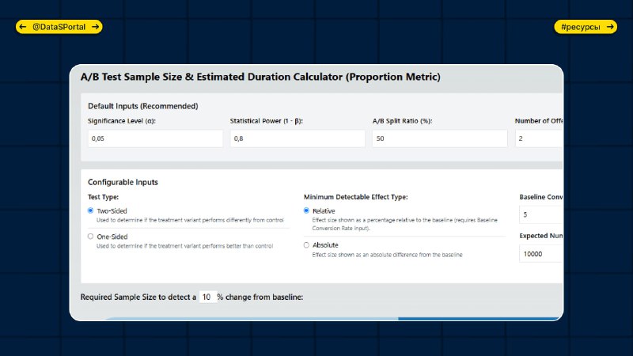The image size is (633, 356).
Task: Click 'Configurable Inputs' heading
Action: pyautogui.click(x=123, y=183)
